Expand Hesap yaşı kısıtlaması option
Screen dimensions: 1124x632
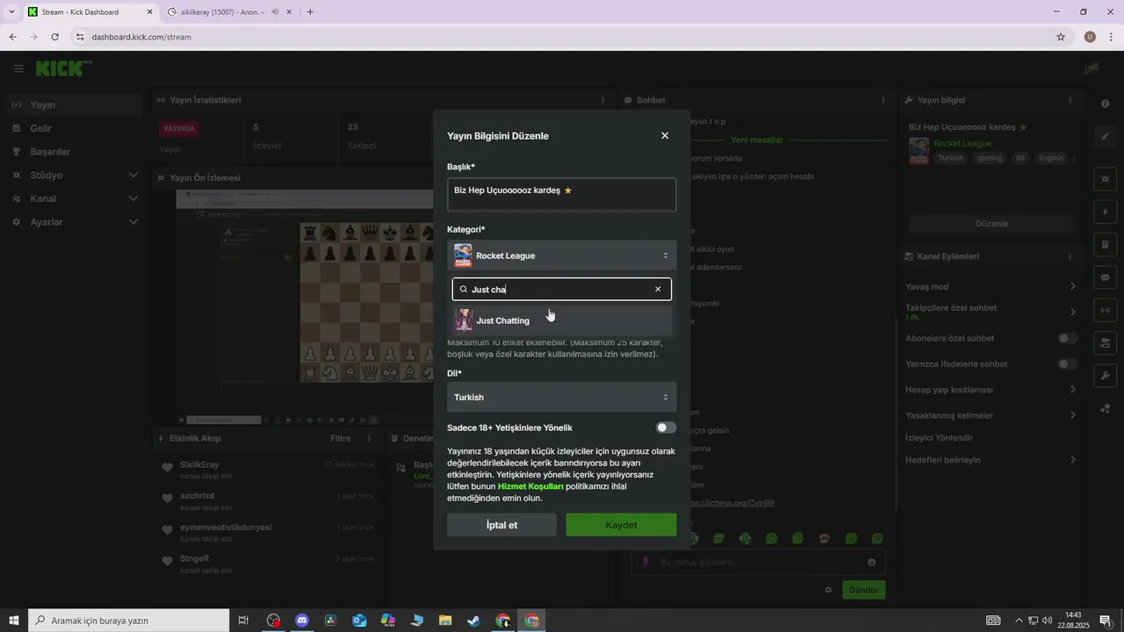pos(991,389)
